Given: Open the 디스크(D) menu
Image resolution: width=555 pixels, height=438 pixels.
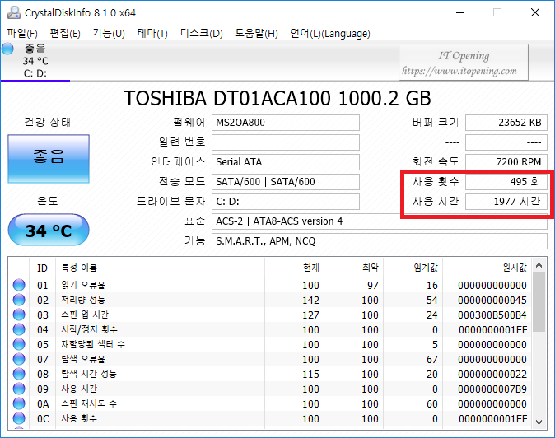Looking at the screenshot, I should [x=202, y=34].
